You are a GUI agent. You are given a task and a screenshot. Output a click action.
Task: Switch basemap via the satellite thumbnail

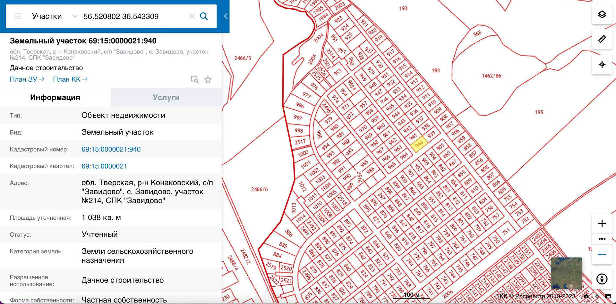pyautogui.click(x=566, y=273)
